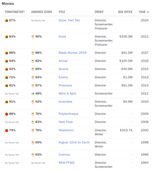Sort by the Credit column header
155x171 pixels.
99,12
